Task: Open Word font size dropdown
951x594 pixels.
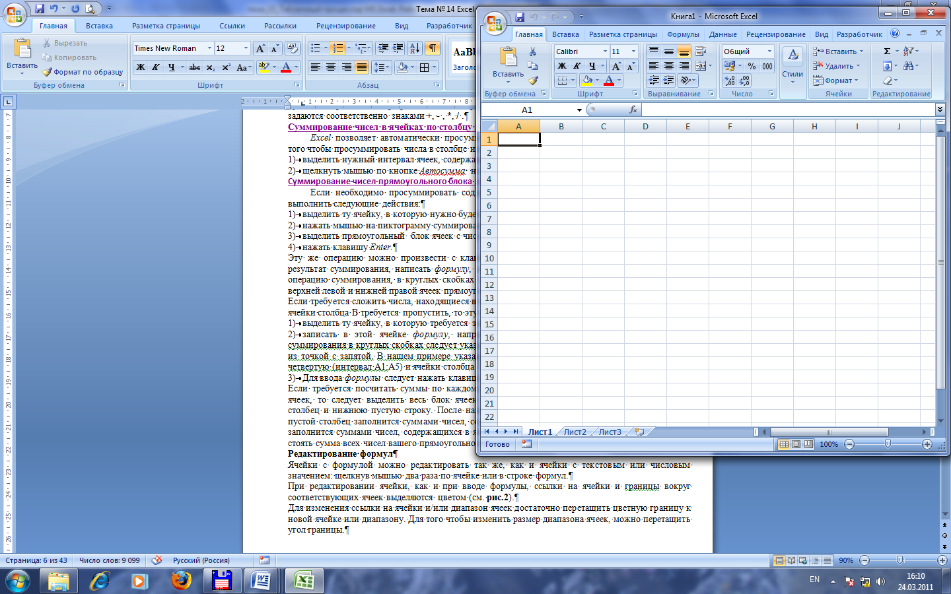Action: [246, 48]
